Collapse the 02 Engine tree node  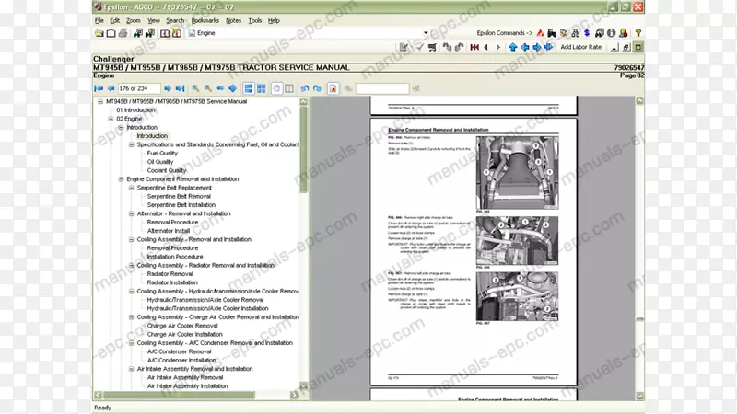111,119
